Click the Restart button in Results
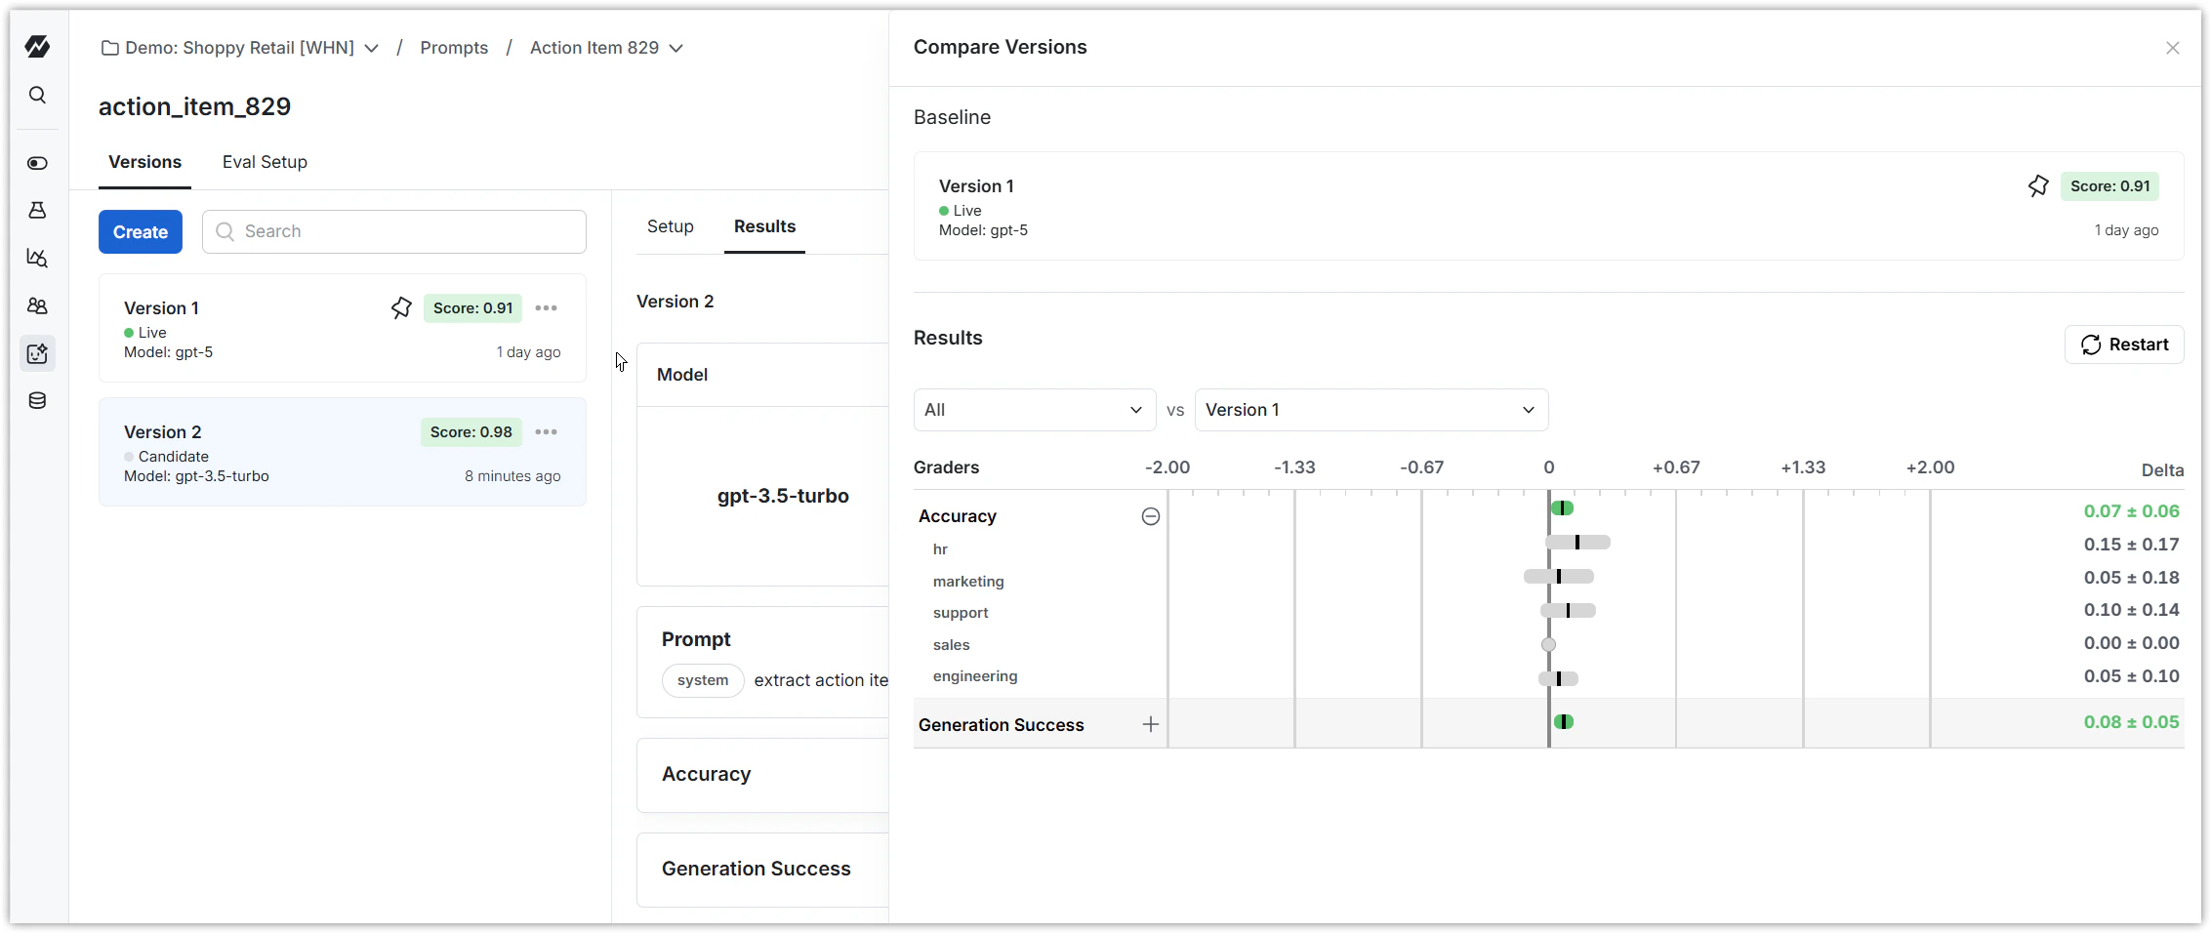The width and height of the screenshot is (2211, 933). 2124,345
